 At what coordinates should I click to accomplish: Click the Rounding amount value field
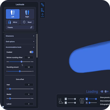[29, 67]
